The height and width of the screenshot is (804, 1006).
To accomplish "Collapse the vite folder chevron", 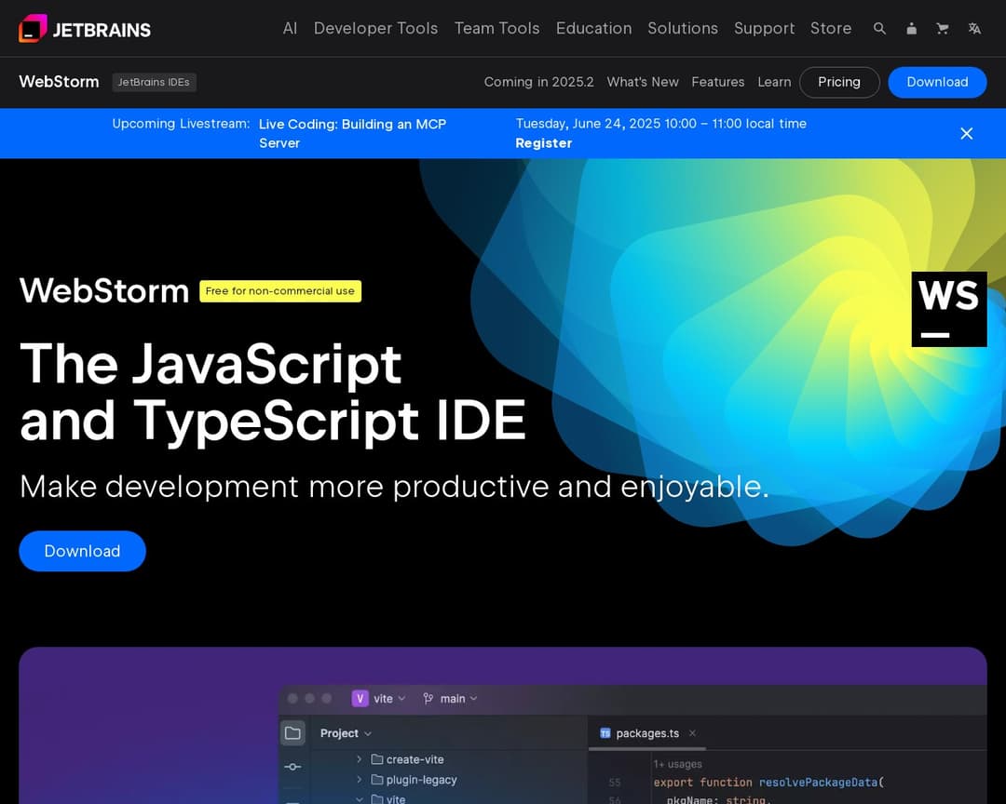I will click(360, 798).
